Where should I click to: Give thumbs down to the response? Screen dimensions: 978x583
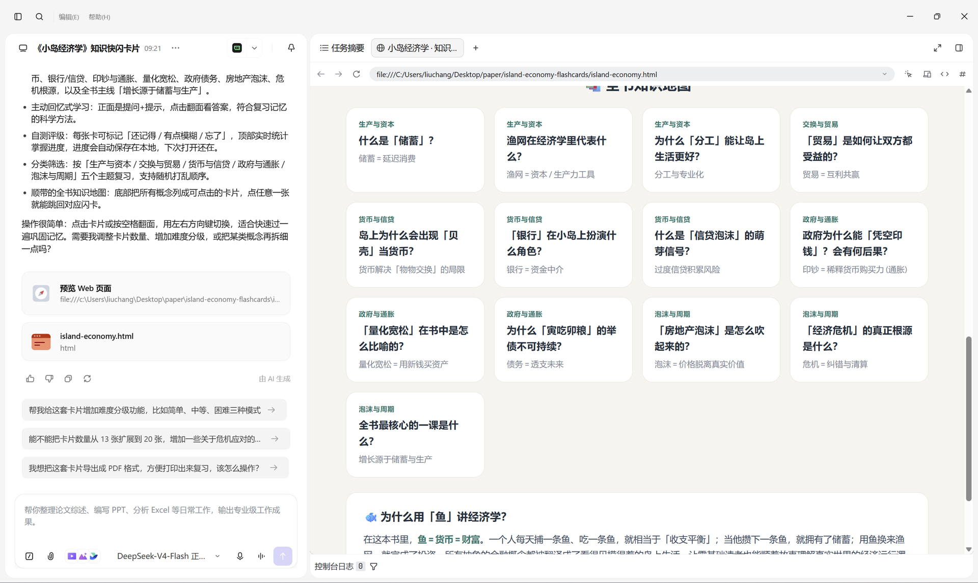(x=49, y=379)
